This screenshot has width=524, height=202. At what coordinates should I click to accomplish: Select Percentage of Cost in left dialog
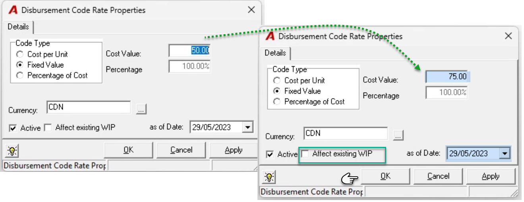pyautogui.click(x=19, y=75)
